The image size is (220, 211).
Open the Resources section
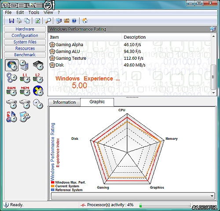tap(25, 48)
